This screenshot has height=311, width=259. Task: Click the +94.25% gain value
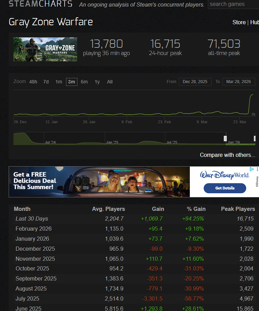pyautogui.click(x=193, y=219)
